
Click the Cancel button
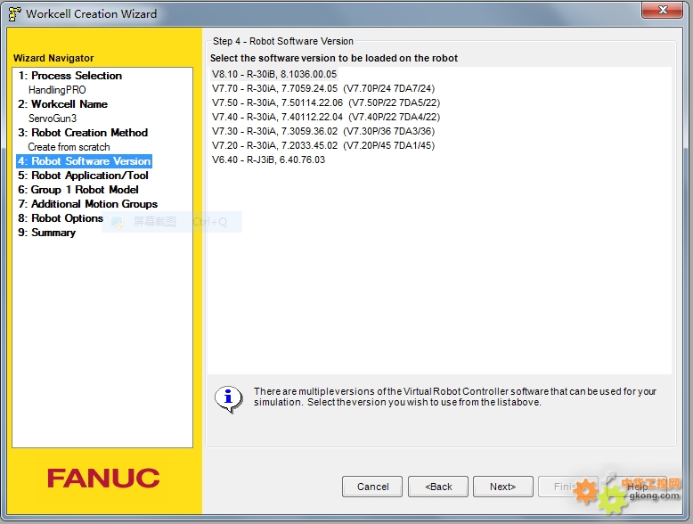click(372, 487)
